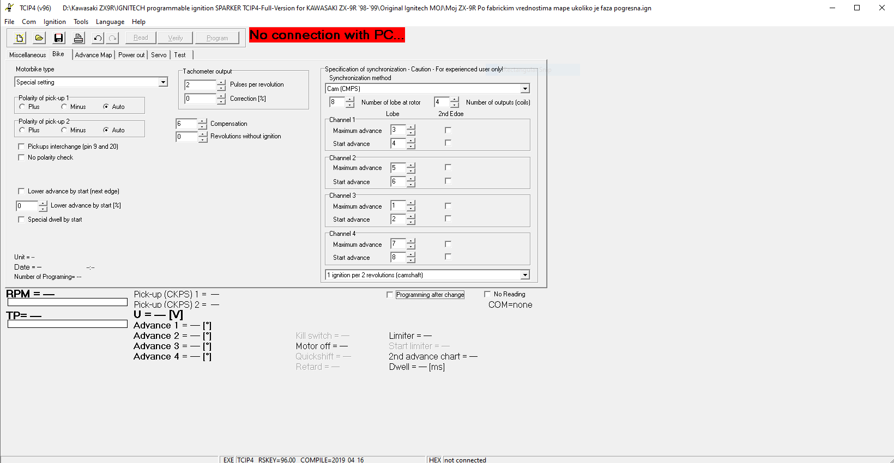This screenshot has height=463, width=894.
Task: Enable Pickups interchange (pin 9 and 20)
Action: (x=21, y=147)
